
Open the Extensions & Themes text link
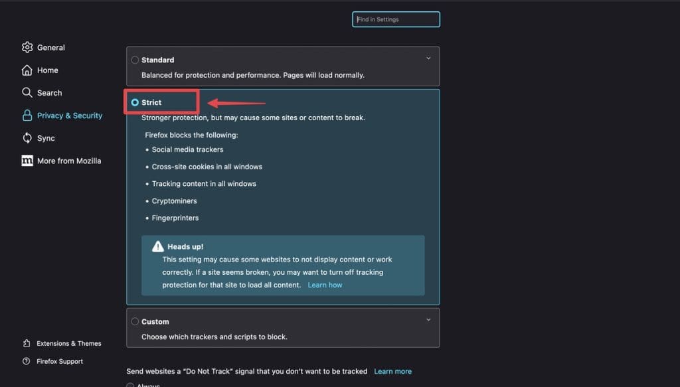pyautogui.click(x=69, y=343)
